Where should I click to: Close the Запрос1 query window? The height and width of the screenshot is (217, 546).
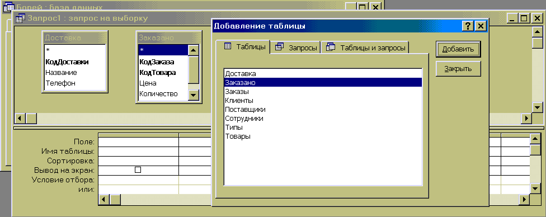coord(536,18)
